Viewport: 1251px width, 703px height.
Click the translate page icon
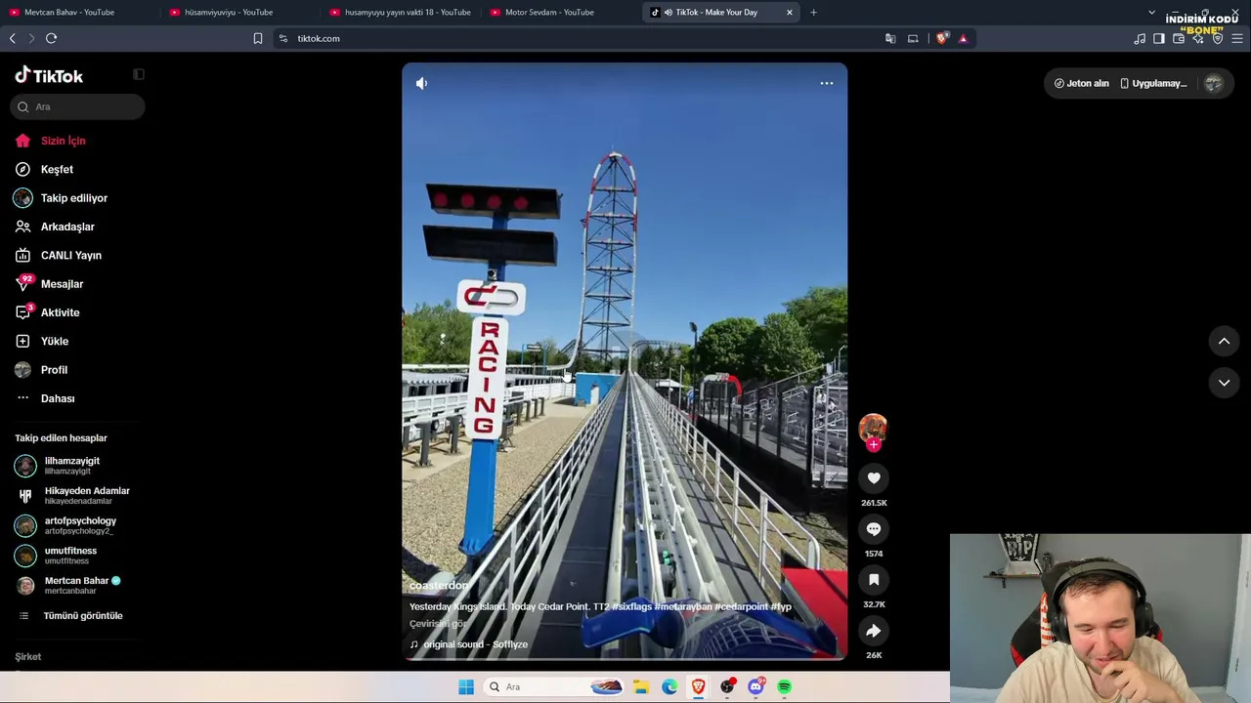pos(890,38)
